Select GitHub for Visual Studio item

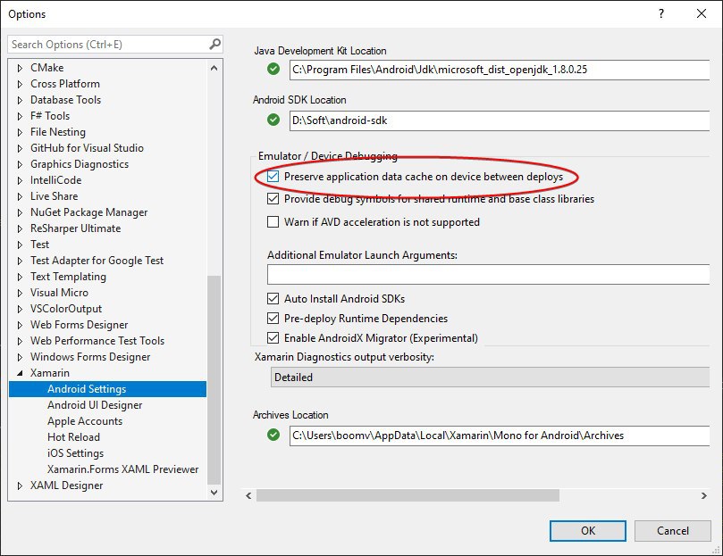(87, 148)
